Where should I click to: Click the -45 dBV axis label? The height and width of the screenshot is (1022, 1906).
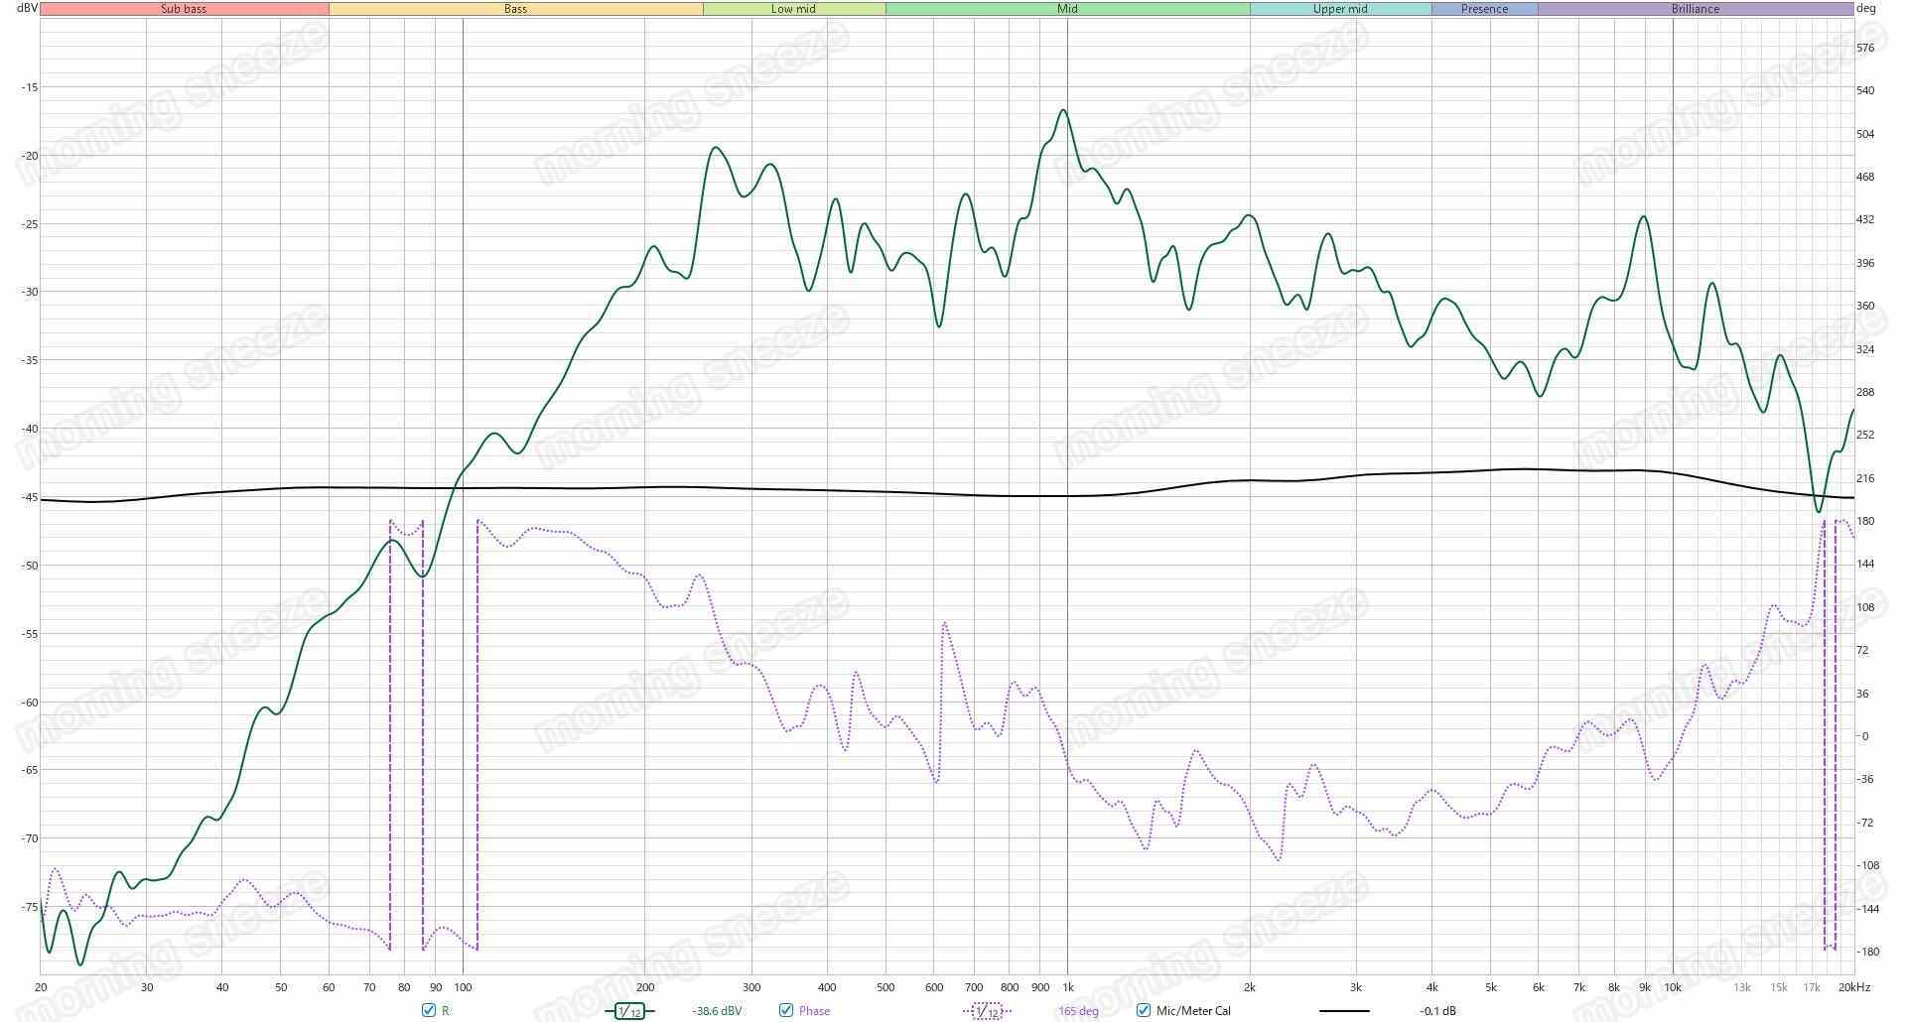tap(29, 497)
